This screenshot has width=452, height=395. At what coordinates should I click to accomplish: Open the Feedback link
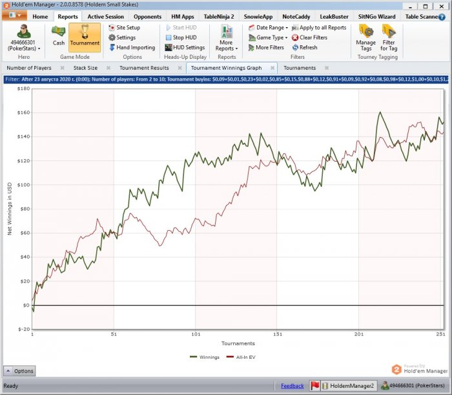click(x=293, y=386)
